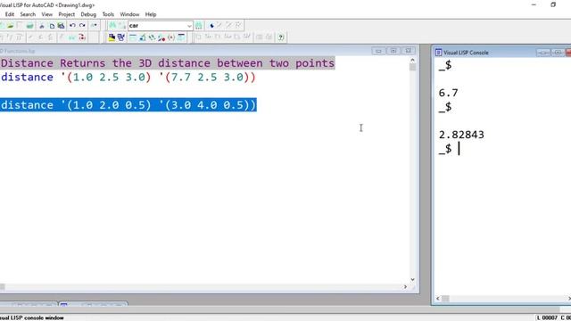Open the Project menu
Viewport: 571px width, 321px height.
67,14
